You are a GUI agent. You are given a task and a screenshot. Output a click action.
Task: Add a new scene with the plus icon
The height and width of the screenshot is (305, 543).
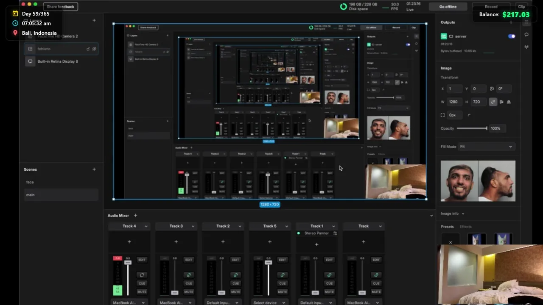click(x=94, y=169)
